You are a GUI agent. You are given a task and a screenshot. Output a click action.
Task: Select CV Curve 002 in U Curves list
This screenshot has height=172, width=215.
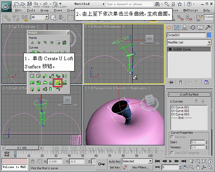180,111
